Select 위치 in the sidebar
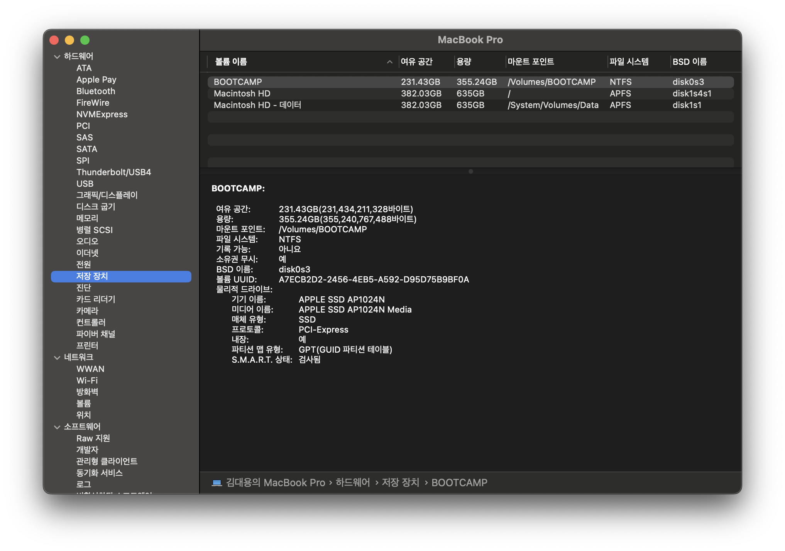Image resolution: width=785 pixels, height=551 pixels. click(x=84, y=415)
